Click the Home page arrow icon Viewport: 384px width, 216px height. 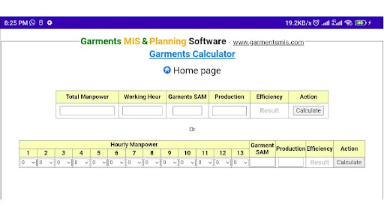pyautogui.click(x=167, y=70)
